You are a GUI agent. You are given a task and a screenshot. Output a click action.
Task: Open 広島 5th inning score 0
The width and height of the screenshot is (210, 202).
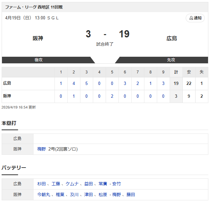[x=112, y=83]
